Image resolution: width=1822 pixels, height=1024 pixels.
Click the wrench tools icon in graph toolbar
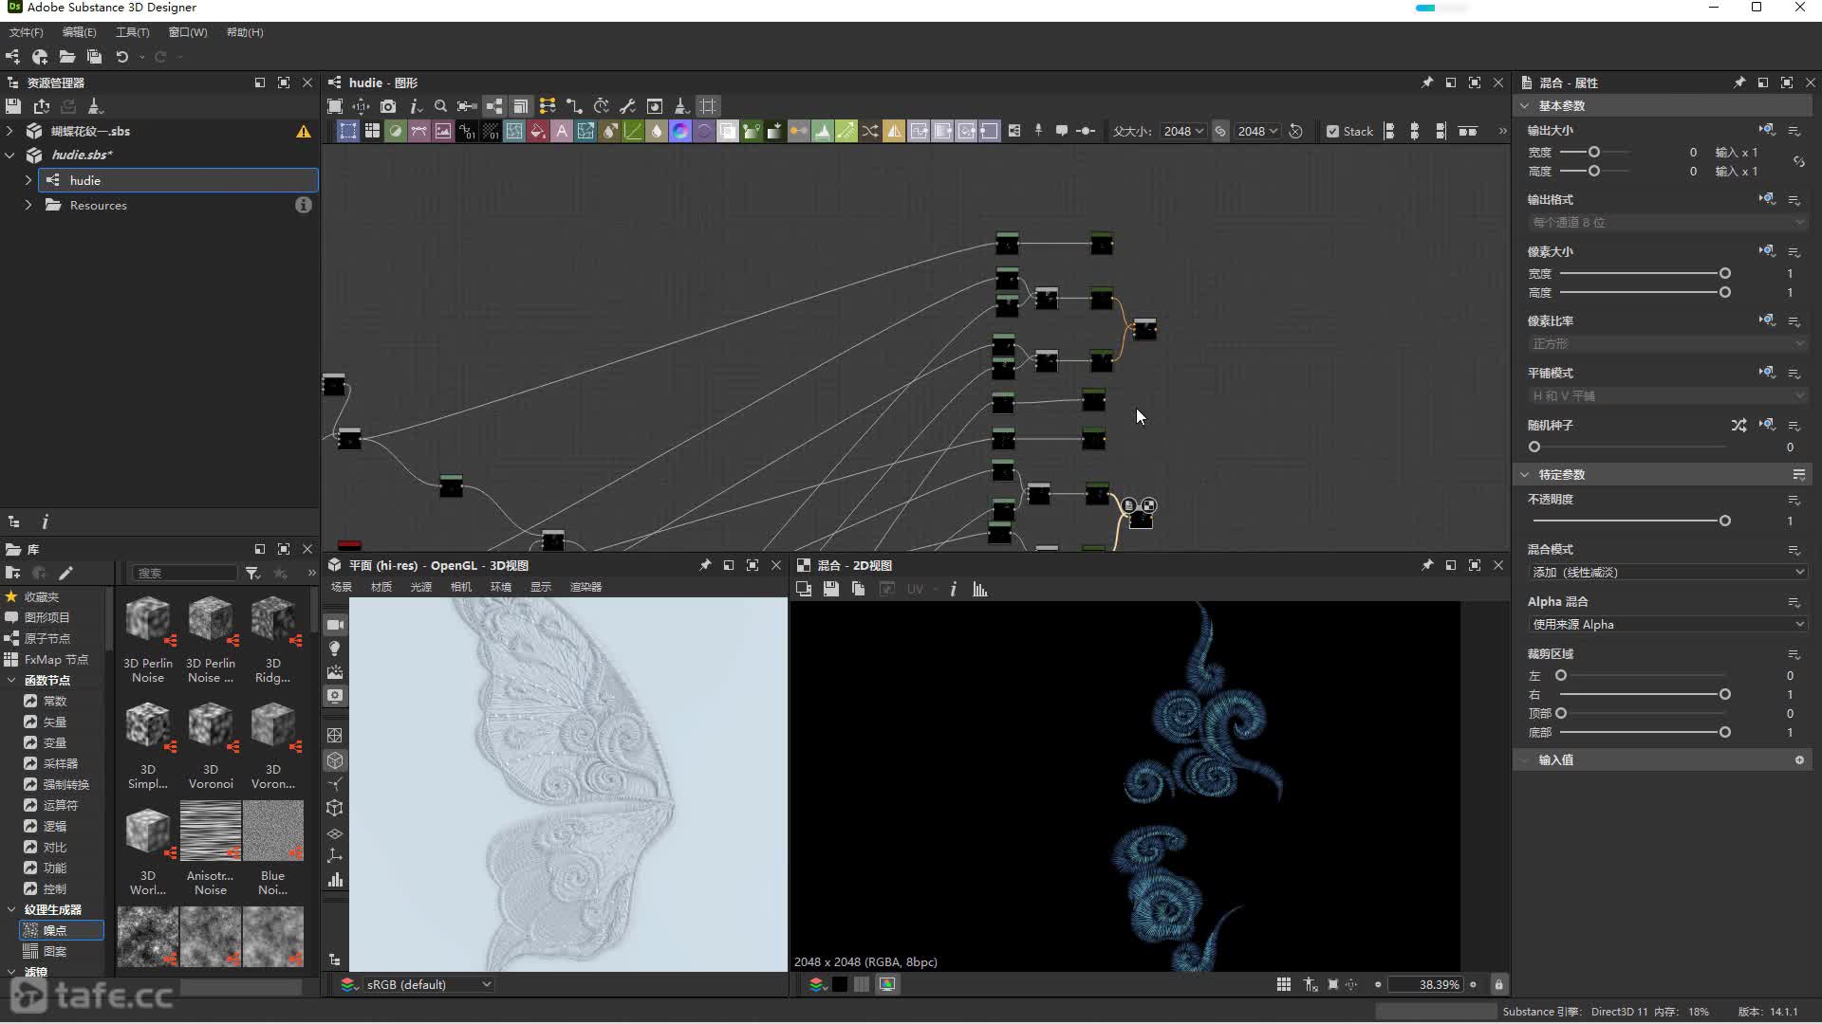[x=627, y=106]
